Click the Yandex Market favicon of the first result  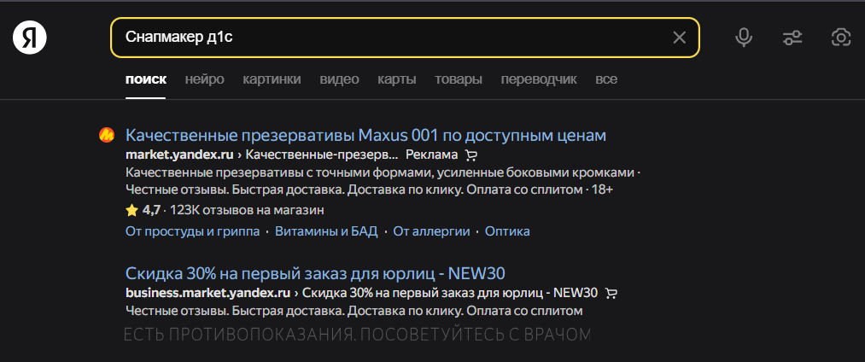[107, 135]
